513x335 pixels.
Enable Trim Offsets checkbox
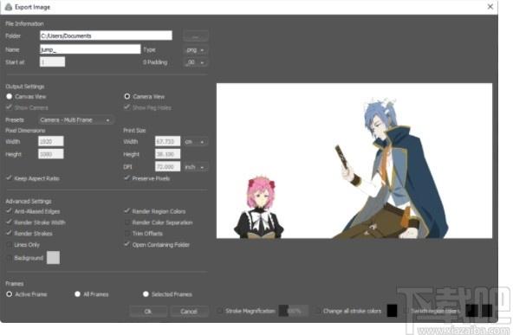pos(127,234)
